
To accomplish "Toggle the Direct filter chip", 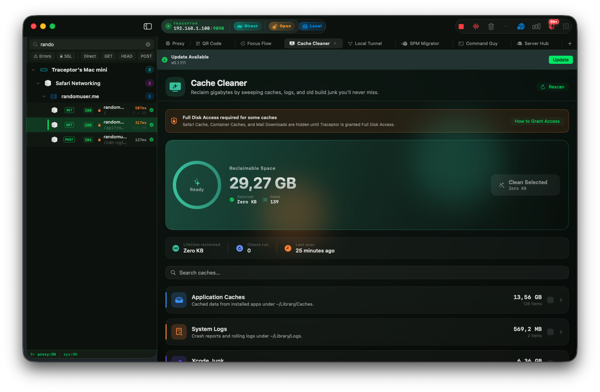I will 90,56.
